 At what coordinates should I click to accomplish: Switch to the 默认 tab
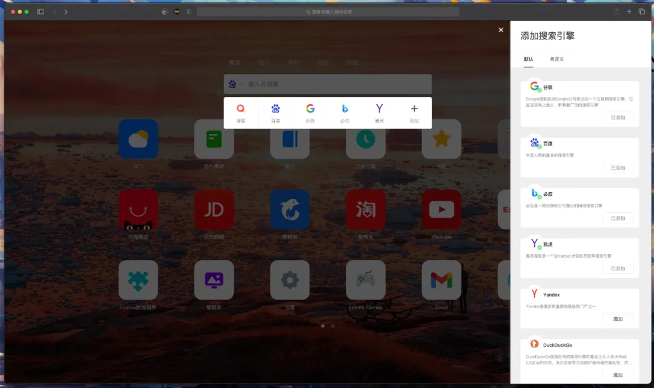point(529,59)
